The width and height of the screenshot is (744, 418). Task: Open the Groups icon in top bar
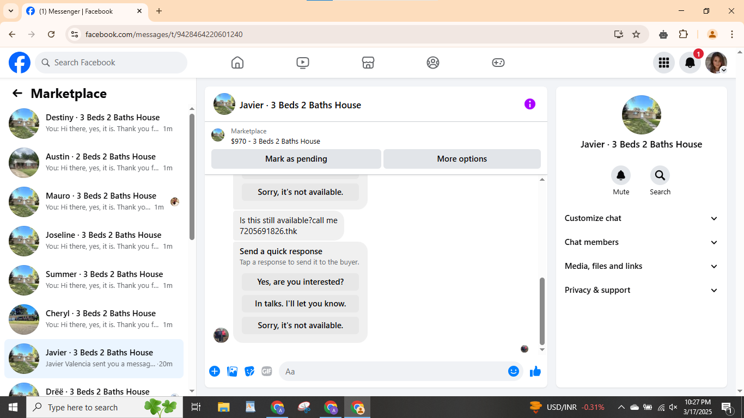coord(433,63)
